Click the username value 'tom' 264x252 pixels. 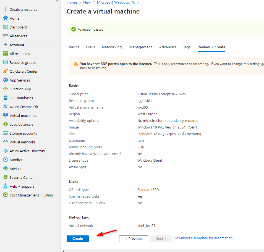[x=140, y=140]
